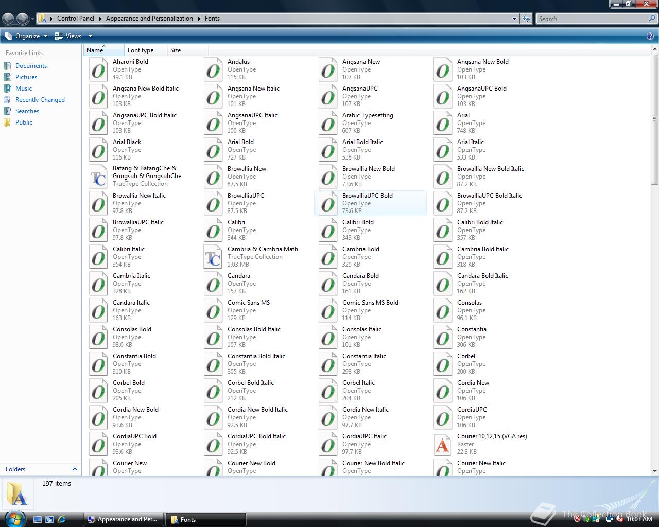Select the Angsana New font icon
Screen dimensions: 659x527
(x=328, y=69)
